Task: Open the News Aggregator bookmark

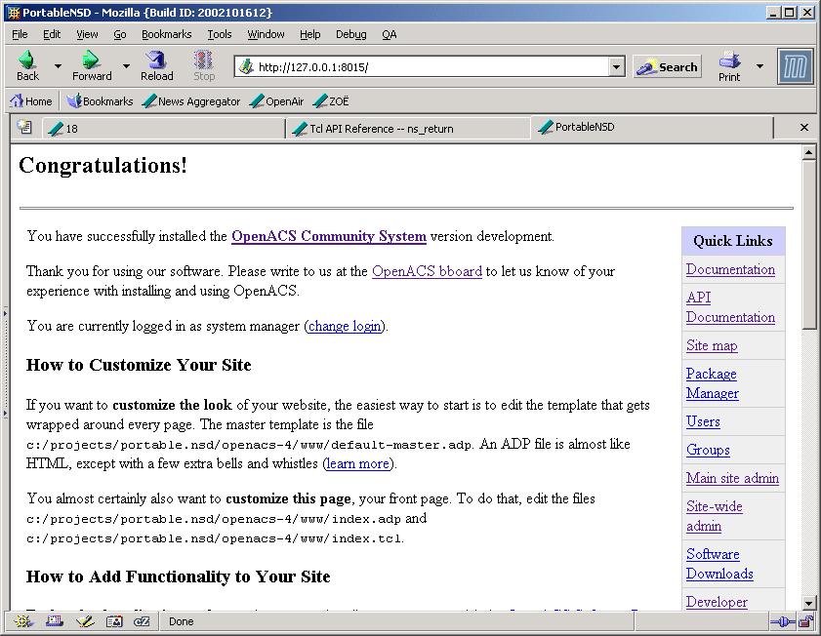Action: (x=191, y=100)
